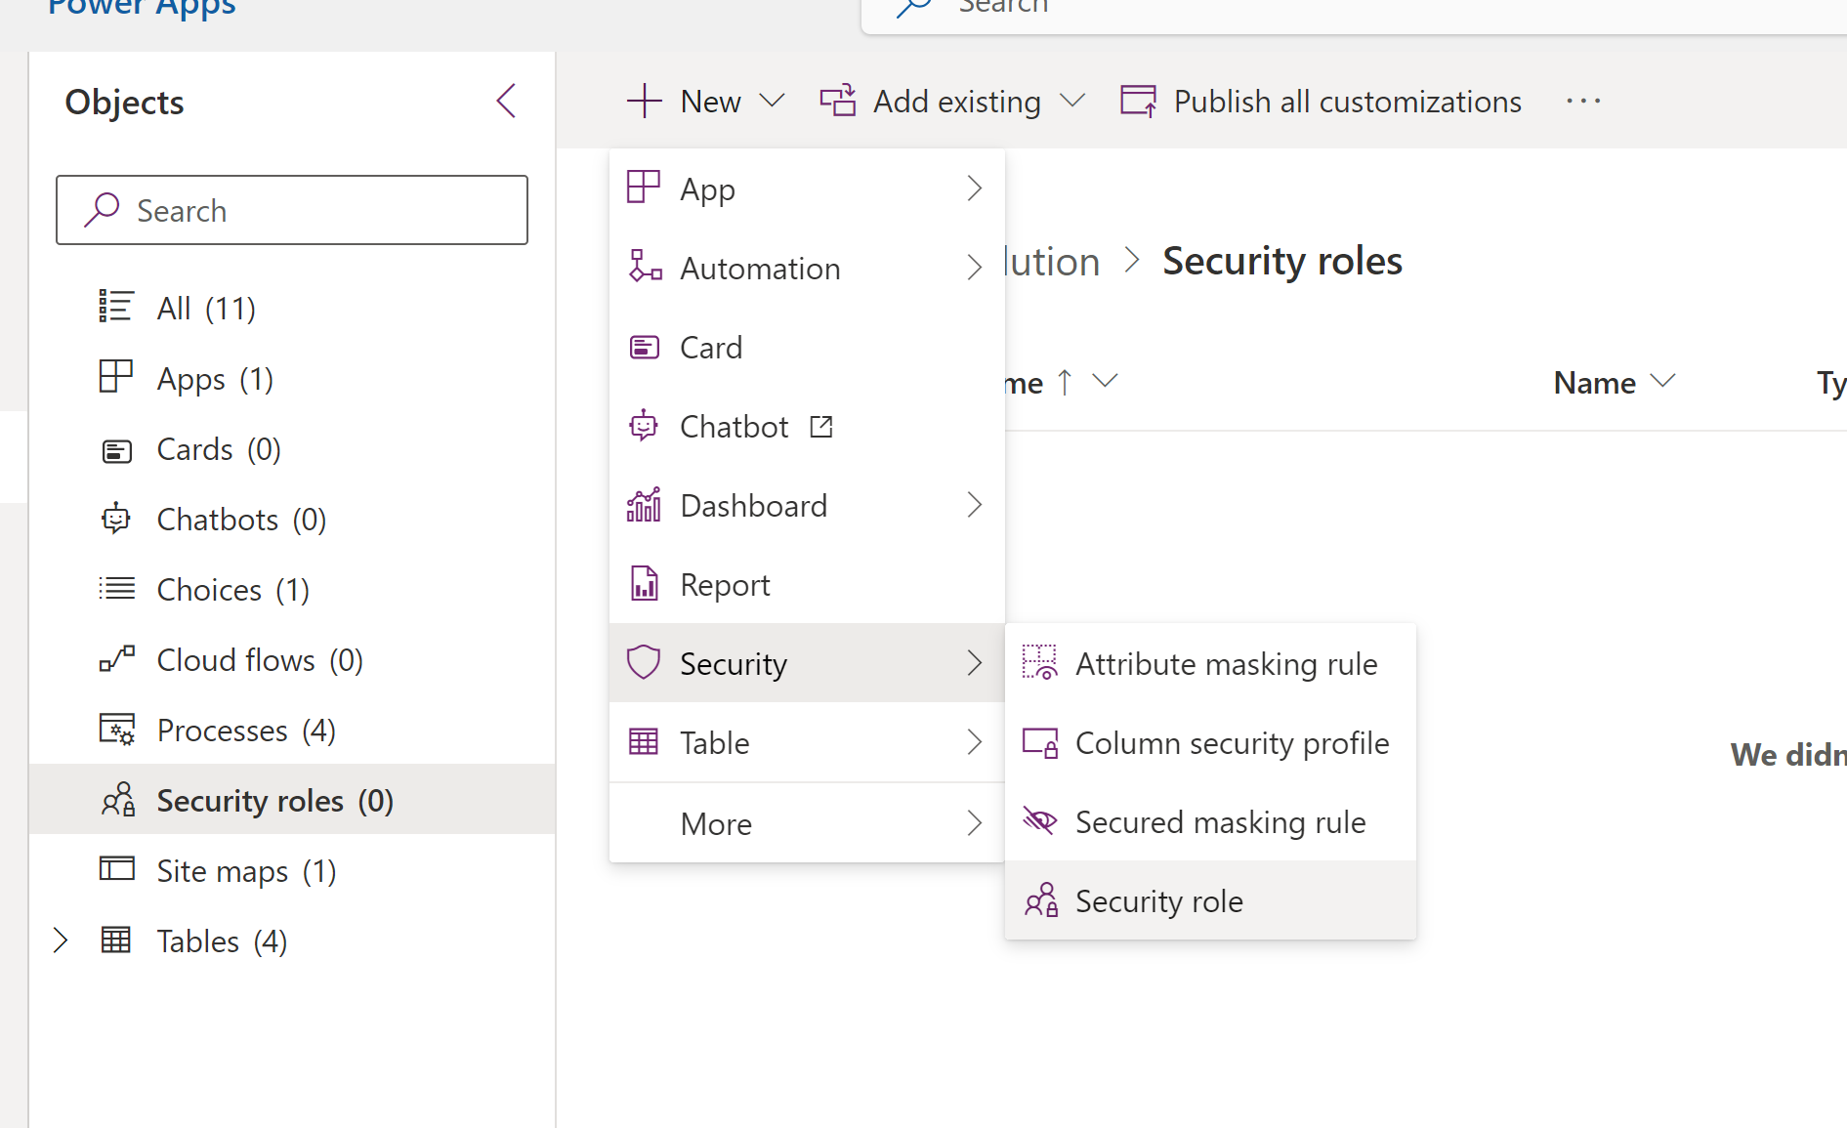Collapse the Objects panel with the chevron
This screenshot has height=1128, width=1847.
(506, 101)
